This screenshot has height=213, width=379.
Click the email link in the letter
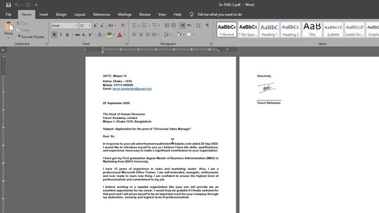[x=132, y=89]
